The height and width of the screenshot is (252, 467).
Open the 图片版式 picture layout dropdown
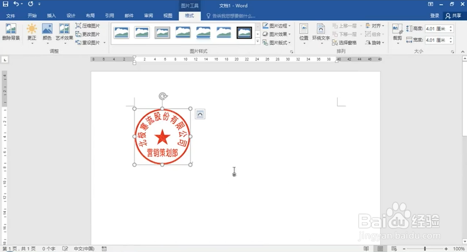tap(276, 43)
